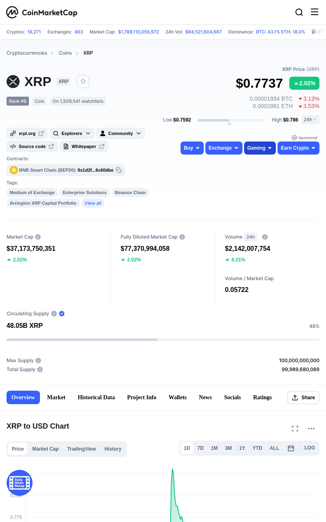This screenshot has height=522, width=326.
Task: Open the Socials tab
Action: pos(232,398)
